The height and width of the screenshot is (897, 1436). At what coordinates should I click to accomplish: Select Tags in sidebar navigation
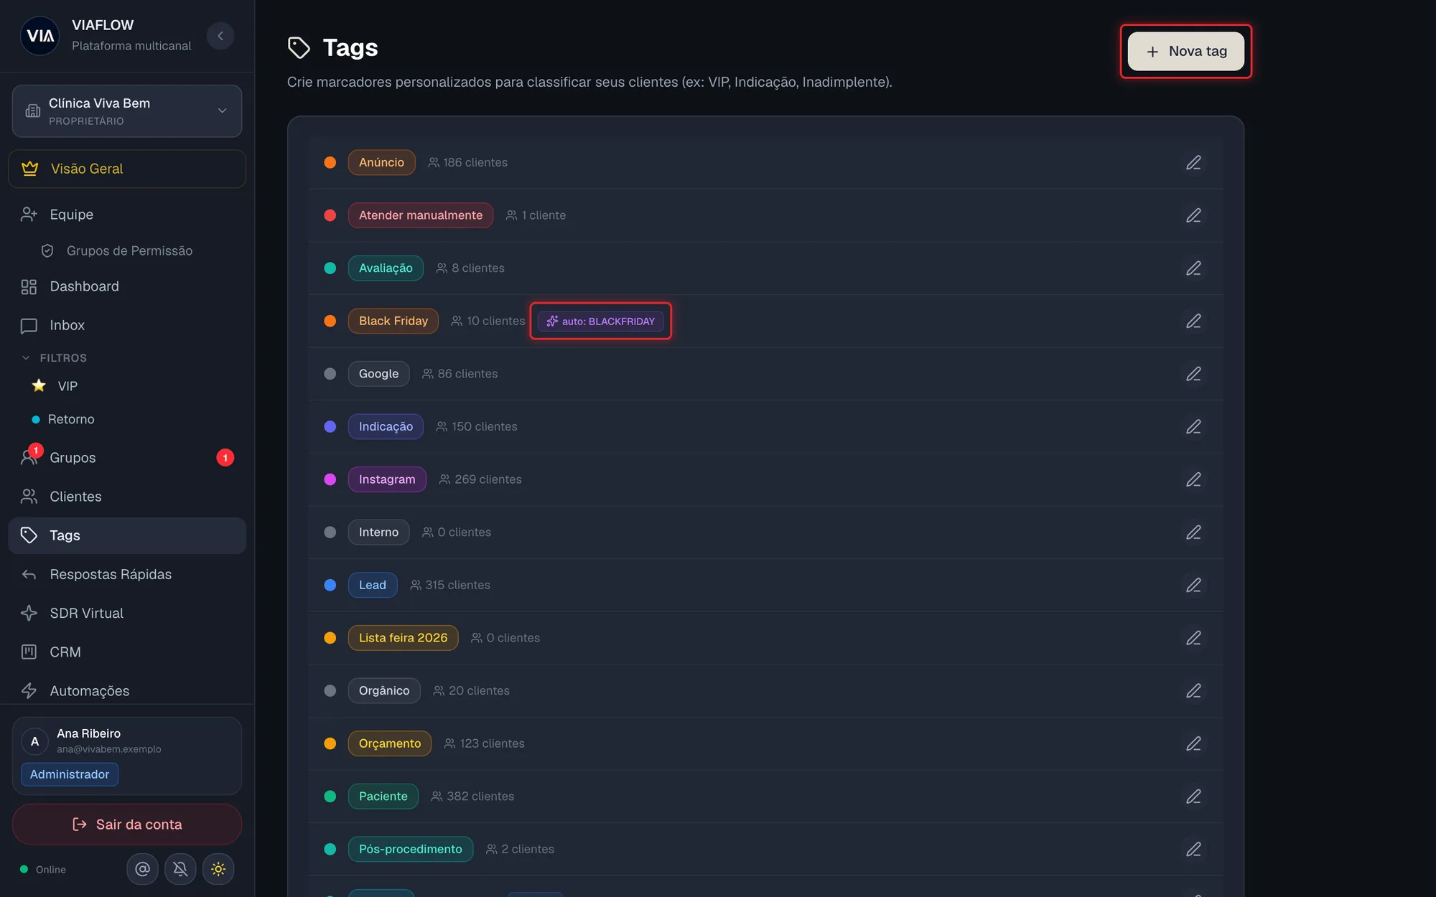[x=127, y=535]
